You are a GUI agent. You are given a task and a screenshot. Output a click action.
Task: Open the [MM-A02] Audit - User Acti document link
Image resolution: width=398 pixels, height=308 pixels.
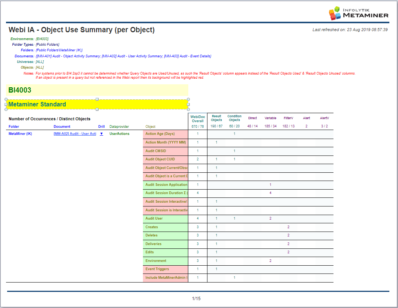pos(75,134)
